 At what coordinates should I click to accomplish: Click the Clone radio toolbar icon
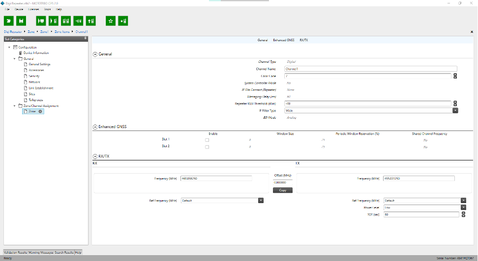point(66,21)
